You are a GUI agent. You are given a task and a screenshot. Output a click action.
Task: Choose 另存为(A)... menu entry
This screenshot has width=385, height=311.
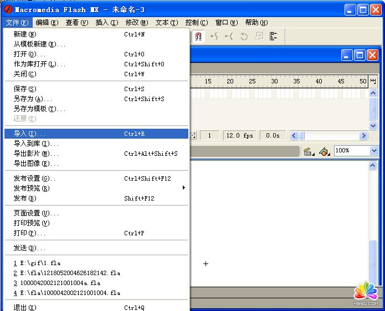click(33, 99)
